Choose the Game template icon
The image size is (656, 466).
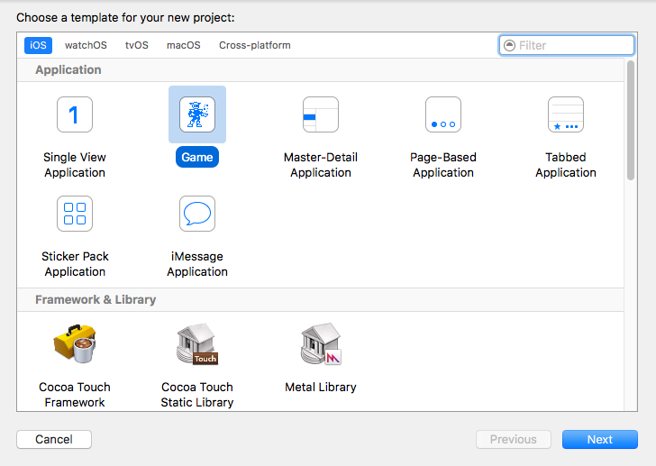tap(197, 114)
